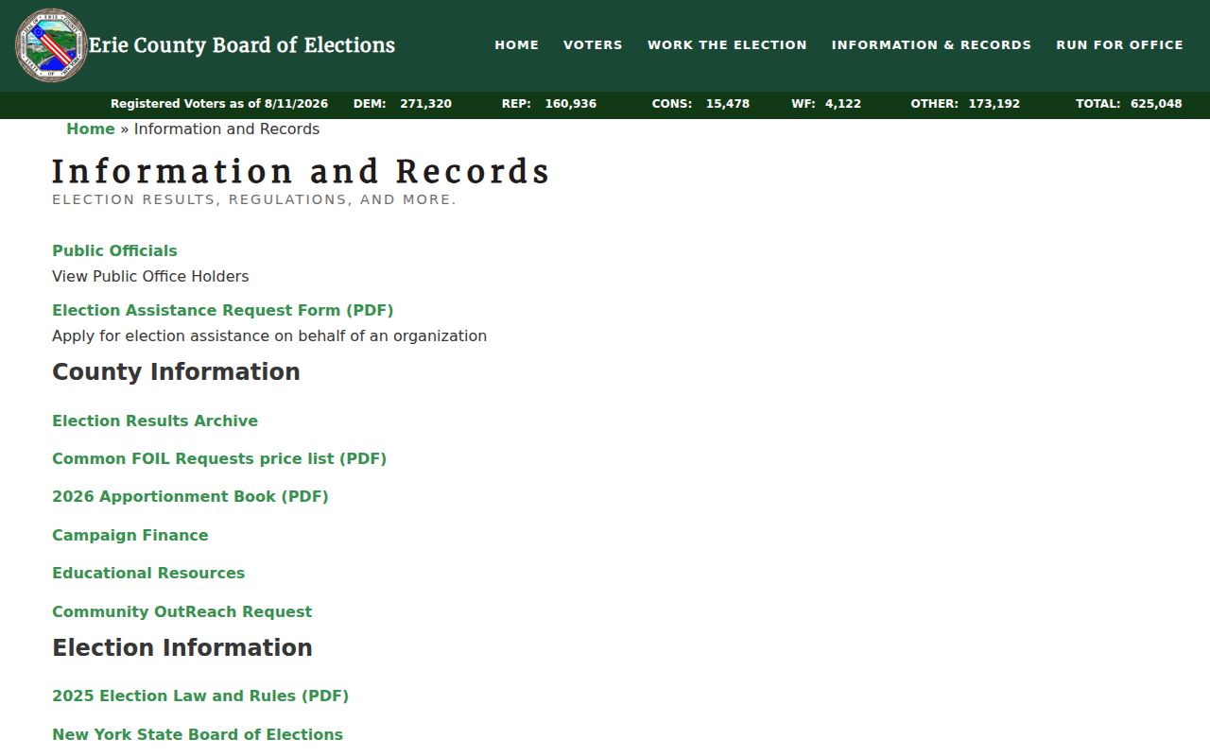Follow the Home breadcrumb link
The height and width of the screenshot is (756, 1210).
91,129
